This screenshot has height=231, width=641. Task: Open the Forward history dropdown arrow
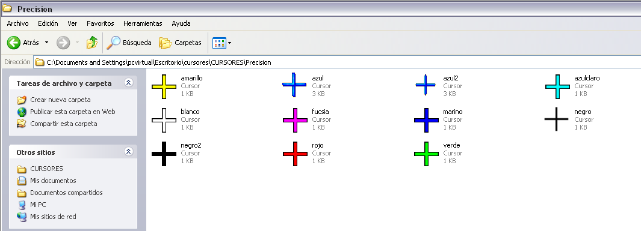point(77,43)
